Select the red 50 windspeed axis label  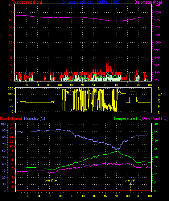(x=11, y=5)
